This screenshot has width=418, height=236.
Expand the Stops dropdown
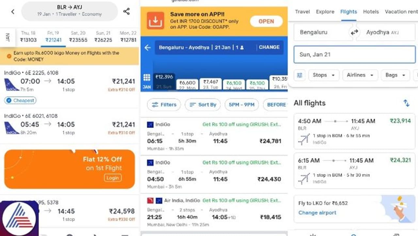(324, 75)
